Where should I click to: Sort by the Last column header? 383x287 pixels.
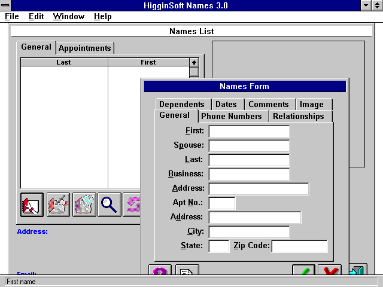point(63,62)
